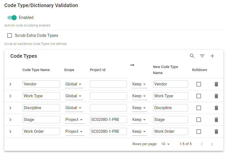Image resolution: width=228 pixels, height=155 pixels.
Task: Delete the Stage code type row
Action: 216,119
